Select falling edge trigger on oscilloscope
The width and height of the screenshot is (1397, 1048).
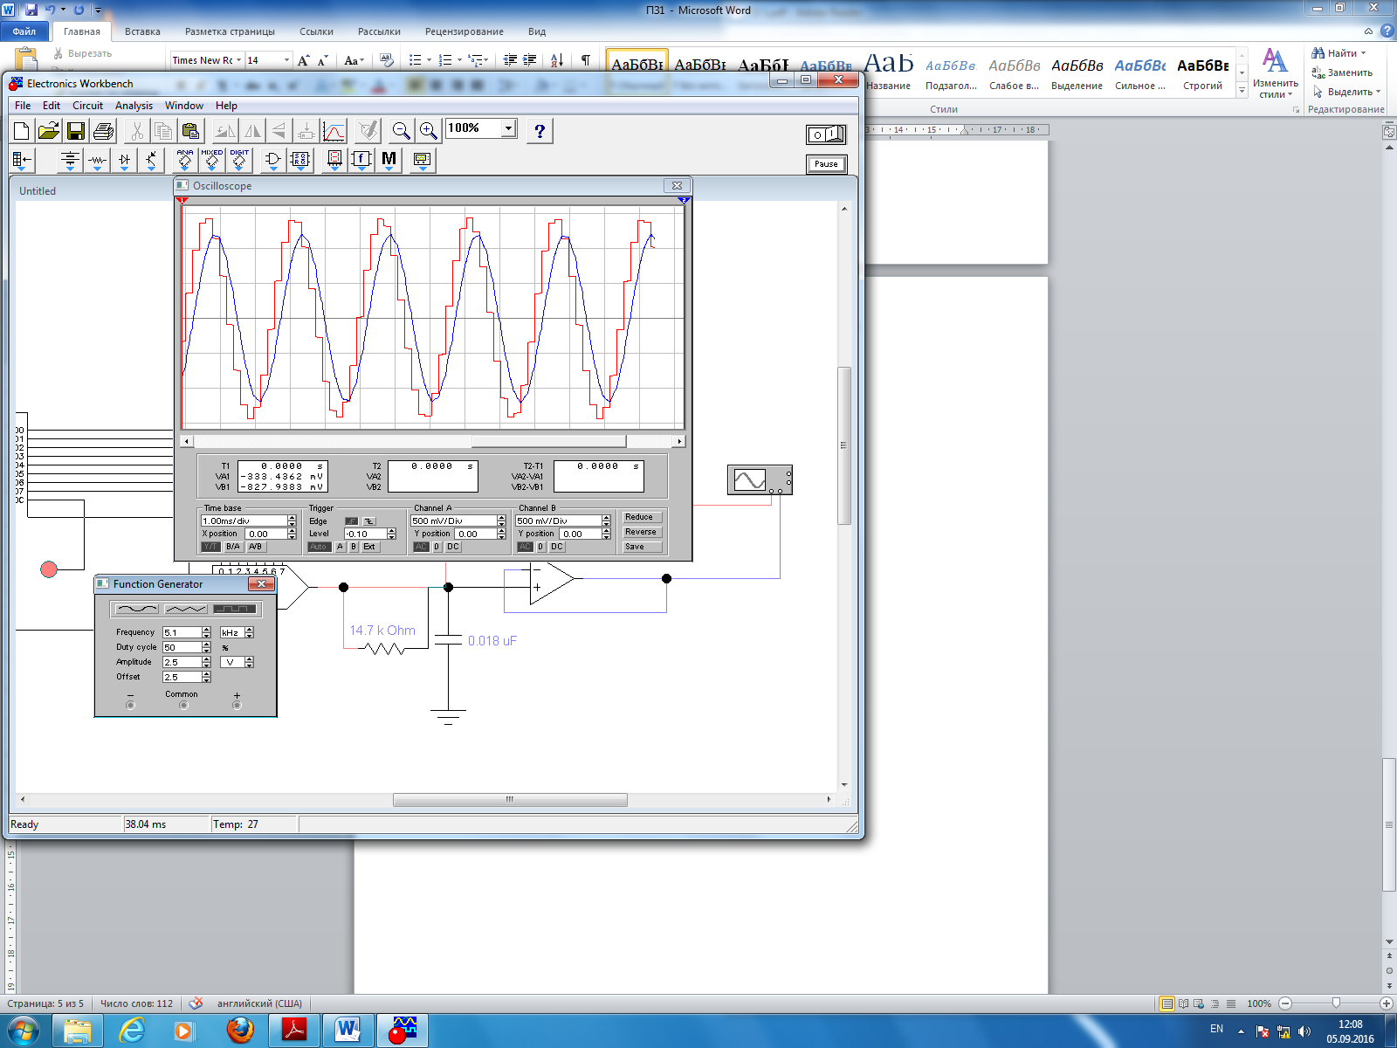(369, 521)
